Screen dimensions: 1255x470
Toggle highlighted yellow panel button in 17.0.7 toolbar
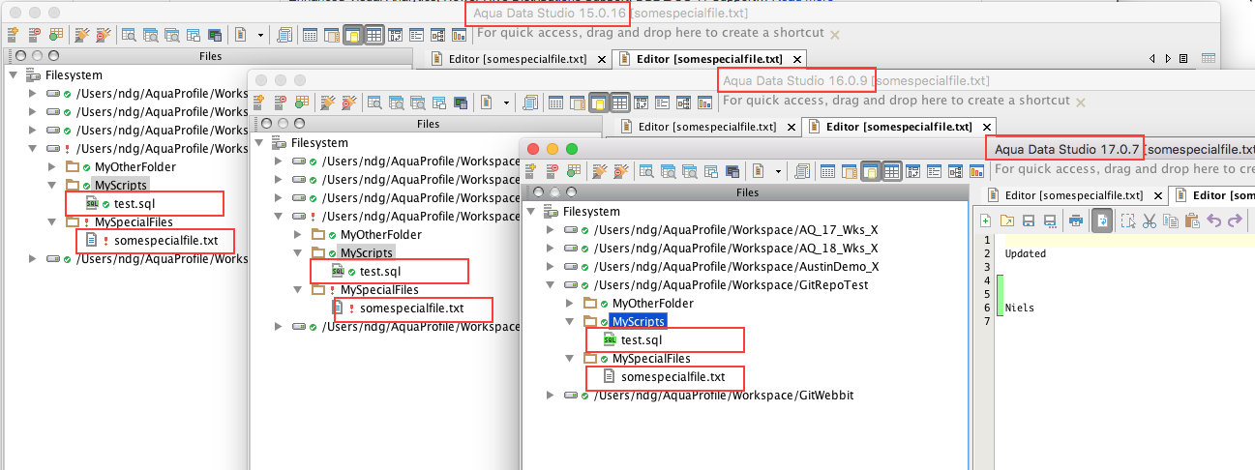pos(871,171)
